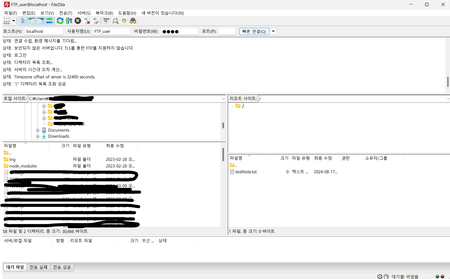
Task: Switch to the 대기 파일 queue tab
Action: click(15, 267)
